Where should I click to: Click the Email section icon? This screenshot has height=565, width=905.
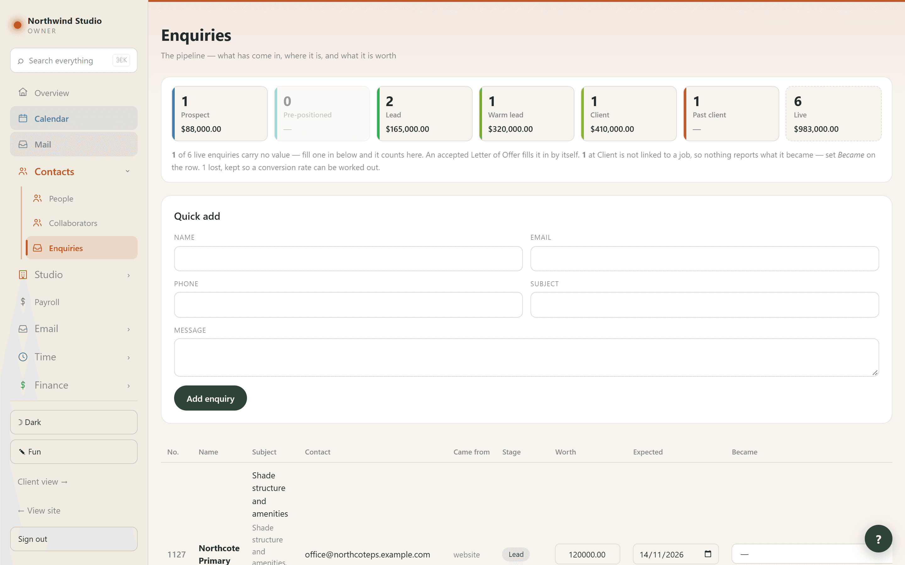pos(23,328)
